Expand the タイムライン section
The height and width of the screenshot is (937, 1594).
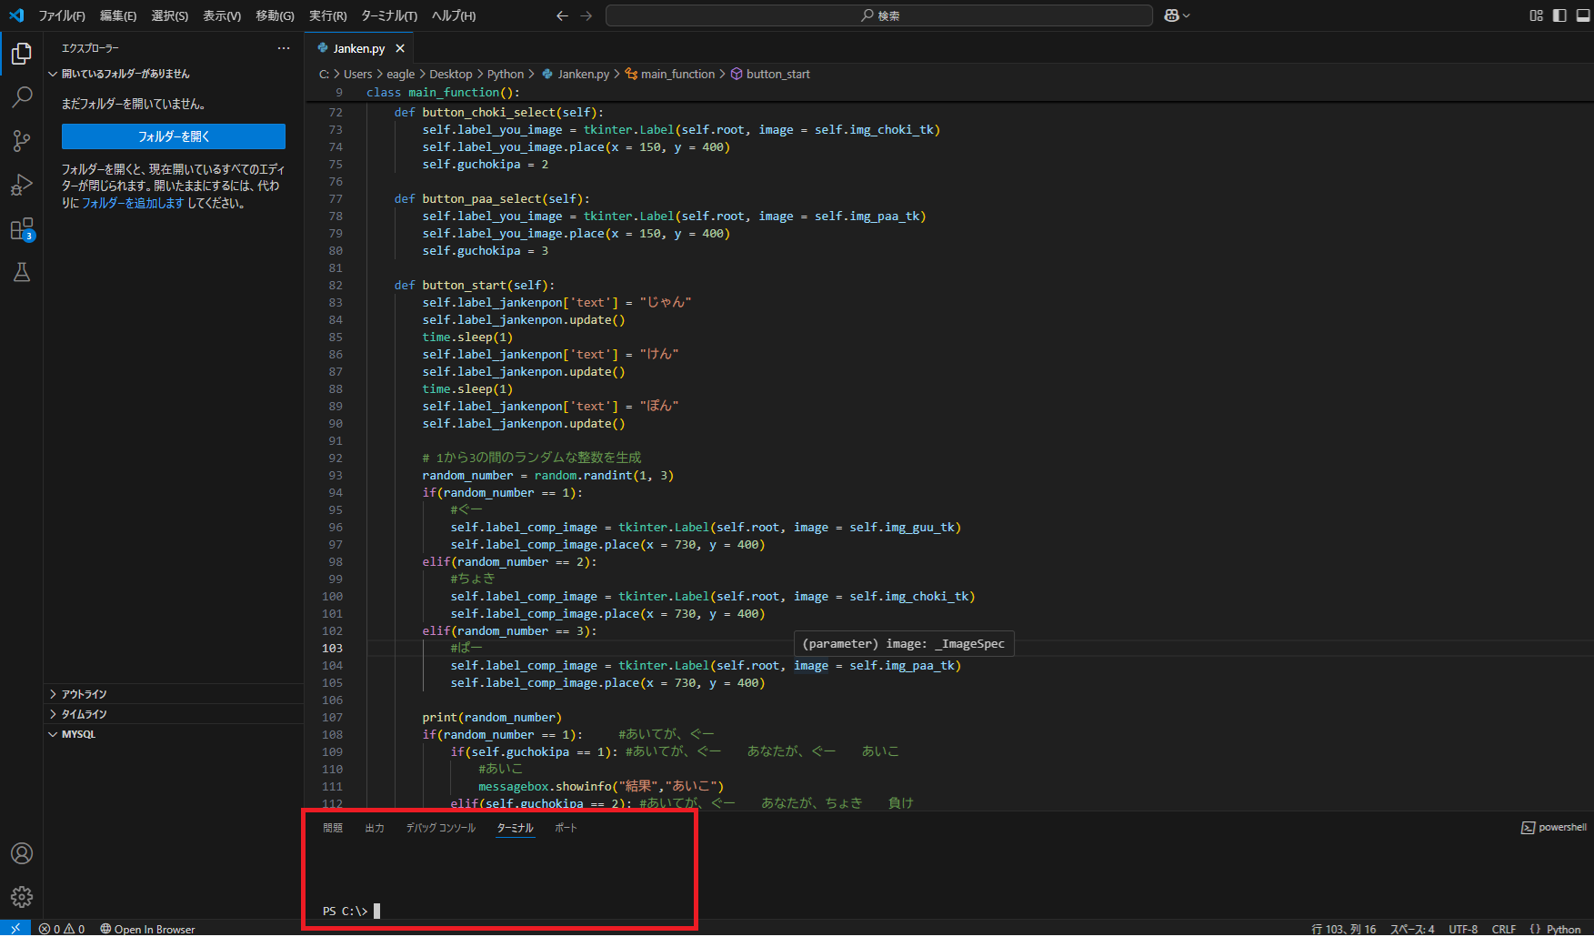coord(84,714)
